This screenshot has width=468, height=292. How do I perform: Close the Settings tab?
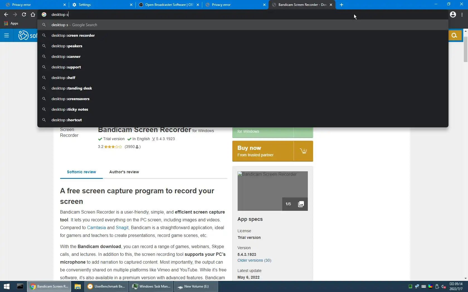point(131,5)
